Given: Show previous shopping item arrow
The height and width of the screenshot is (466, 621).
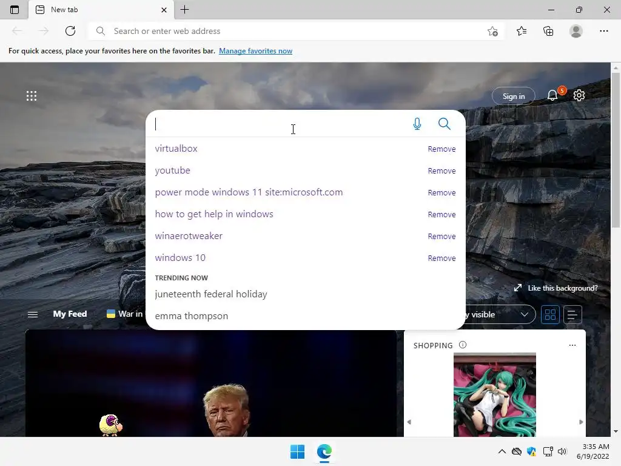Looking at the screenshot, I should pyautogui.click(x=409, y=422).
